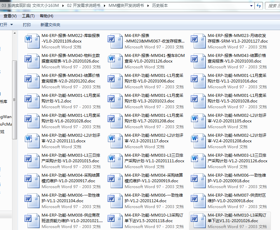Expand the 打开 dropdown arrow
The width and height of the screenshot is (280, 230).
coord(12,25)
